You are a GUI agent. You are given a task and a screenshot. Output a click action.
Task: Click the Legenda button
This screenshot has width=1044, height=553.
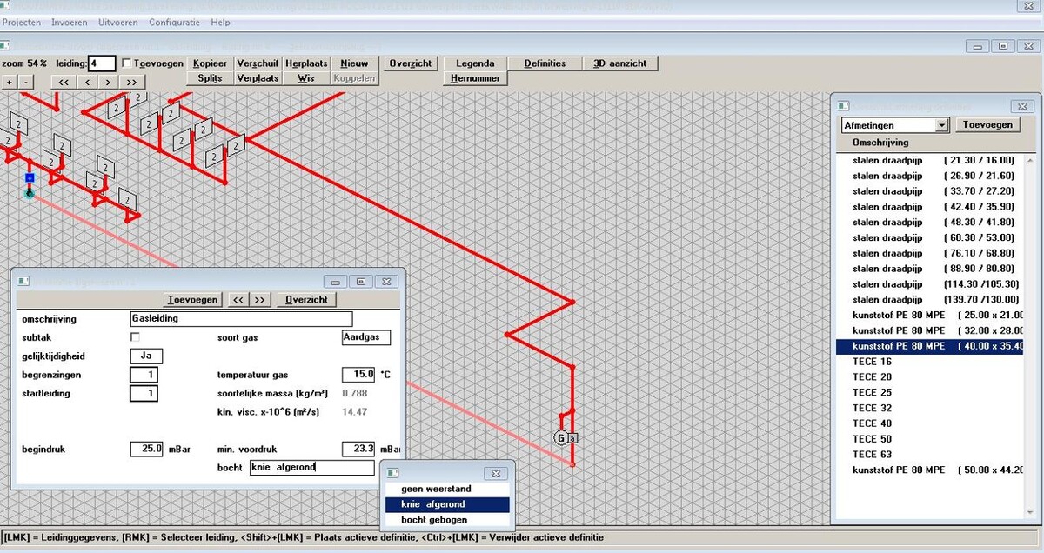[475, 63]
